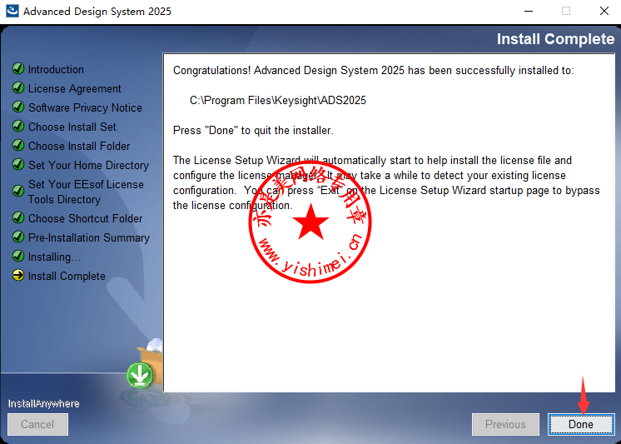The width and height of the screenshot is (621, 444).
Task: Click the 'Press "Done" to quit' line
Action: tap(253, 131)
